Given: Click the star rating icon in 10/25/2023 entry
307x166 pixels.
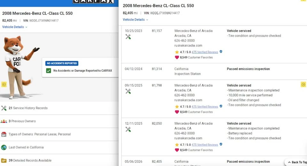Looking at the screenshot, I should [177, 52].
